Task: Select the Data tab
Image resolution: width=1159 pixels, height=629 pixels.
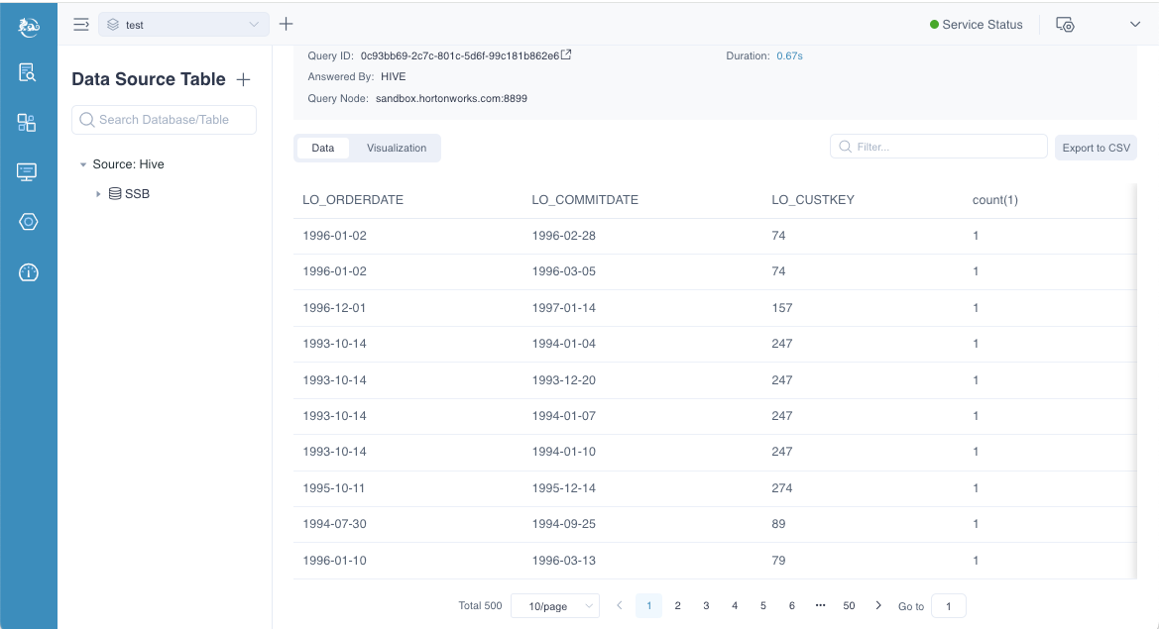Action: pyautogui.click(x=323, y=149)
